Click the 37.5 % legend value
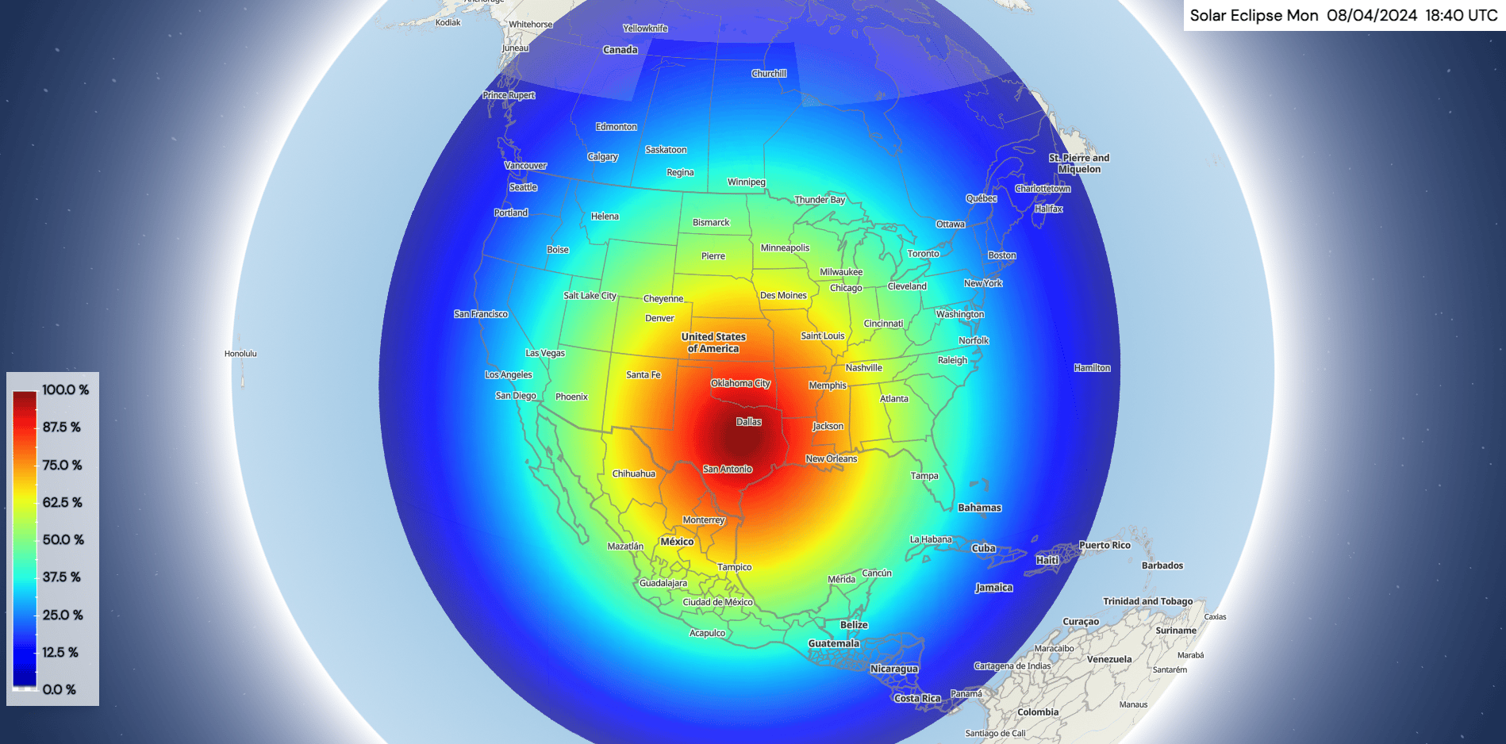1506x744 pixels. 62,577
